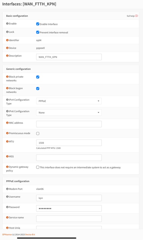The image size is (143, 240).
Task: Click the info icon beside Enable
Action: (7, 24)
